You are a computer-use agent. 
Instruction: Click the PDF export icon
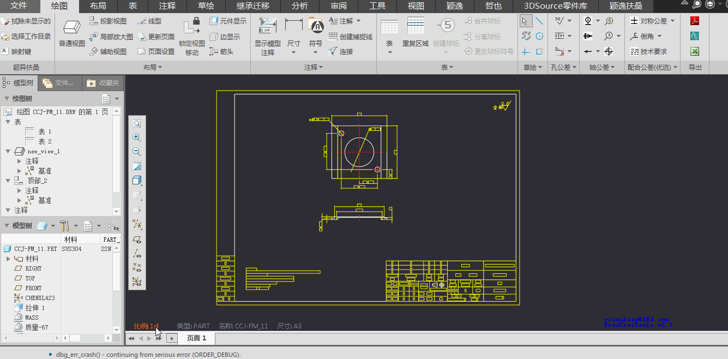click(x=695, y=21)
